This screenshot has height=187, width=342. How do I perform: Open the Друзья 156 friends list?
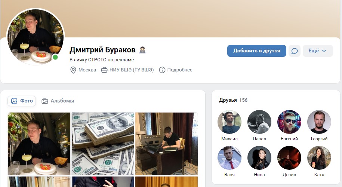(233, 100)
